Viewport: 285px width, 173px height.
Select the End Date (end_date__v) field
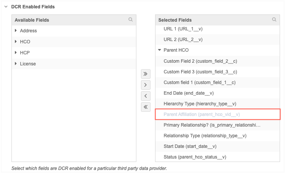click(188, 93)
